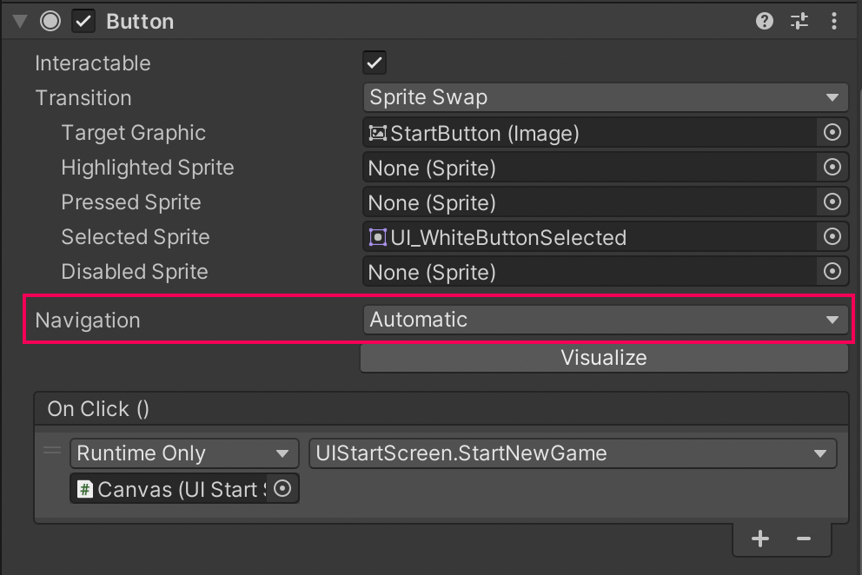
Task: Open the Button component help reference
Action: click(x=765, y=22)
